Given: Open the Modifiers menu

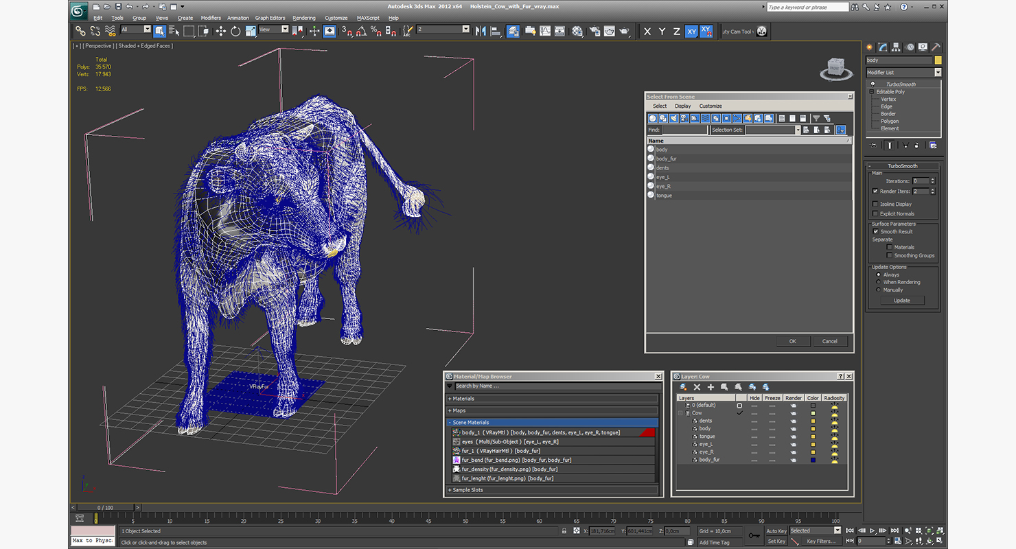Looking at the screenshot, I should coord(211,18).
